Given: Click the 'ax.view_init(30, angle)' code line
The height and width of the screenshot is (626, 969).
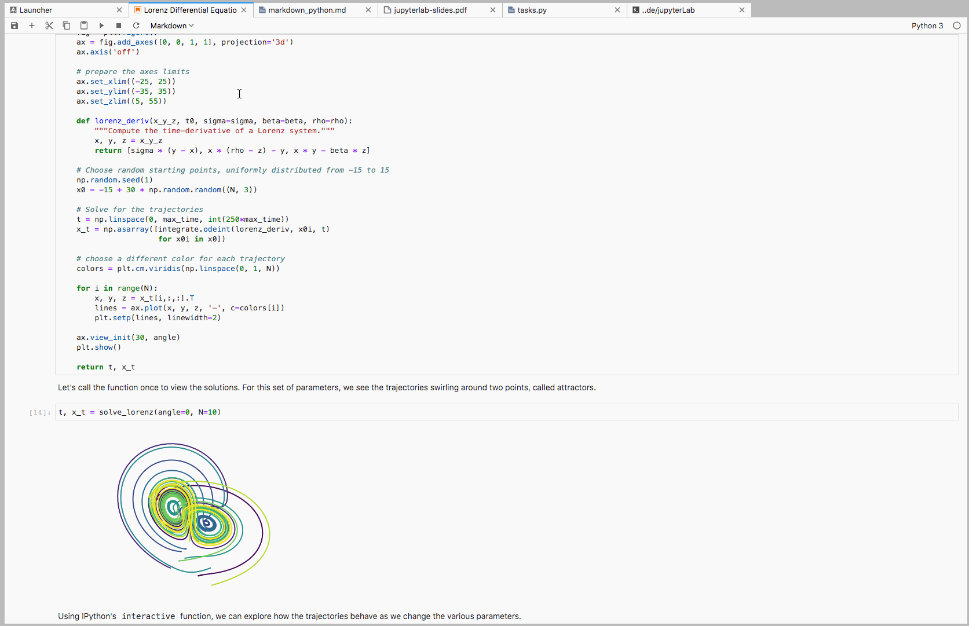Looking at the screenshot, I should 128,338.
